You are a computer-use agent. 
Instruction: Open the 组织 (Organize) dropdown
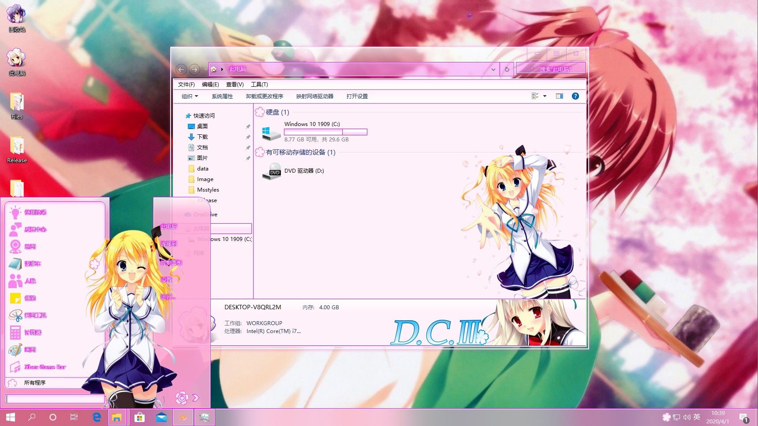190,96
